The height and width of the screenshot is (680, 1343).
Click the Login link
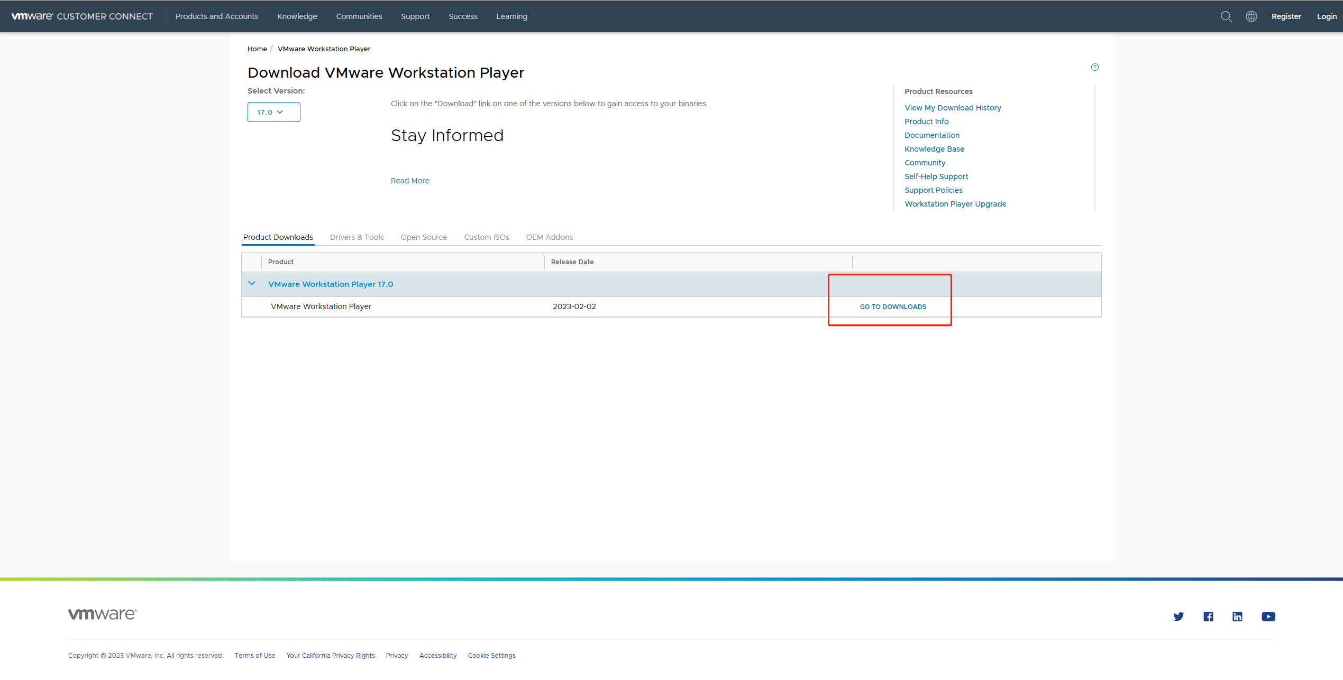point(1327,16)
